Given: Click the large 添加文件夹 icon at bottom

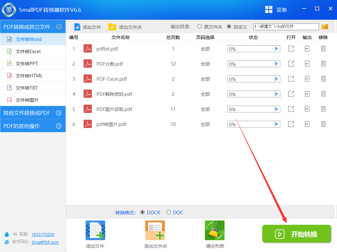Looking at the screenshot, I should click(x=155, y=230).
